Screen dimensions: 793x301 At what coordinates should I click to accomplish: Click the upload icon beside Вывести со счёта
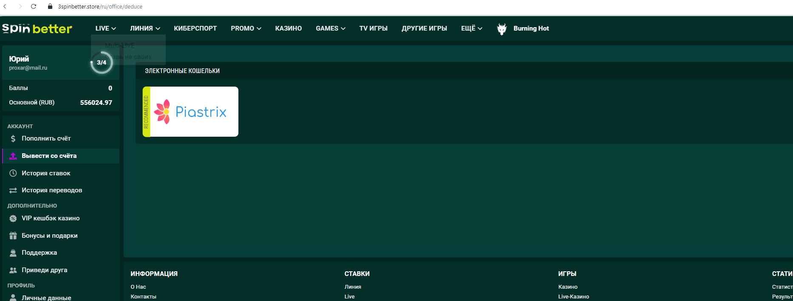tap(13, 156)
